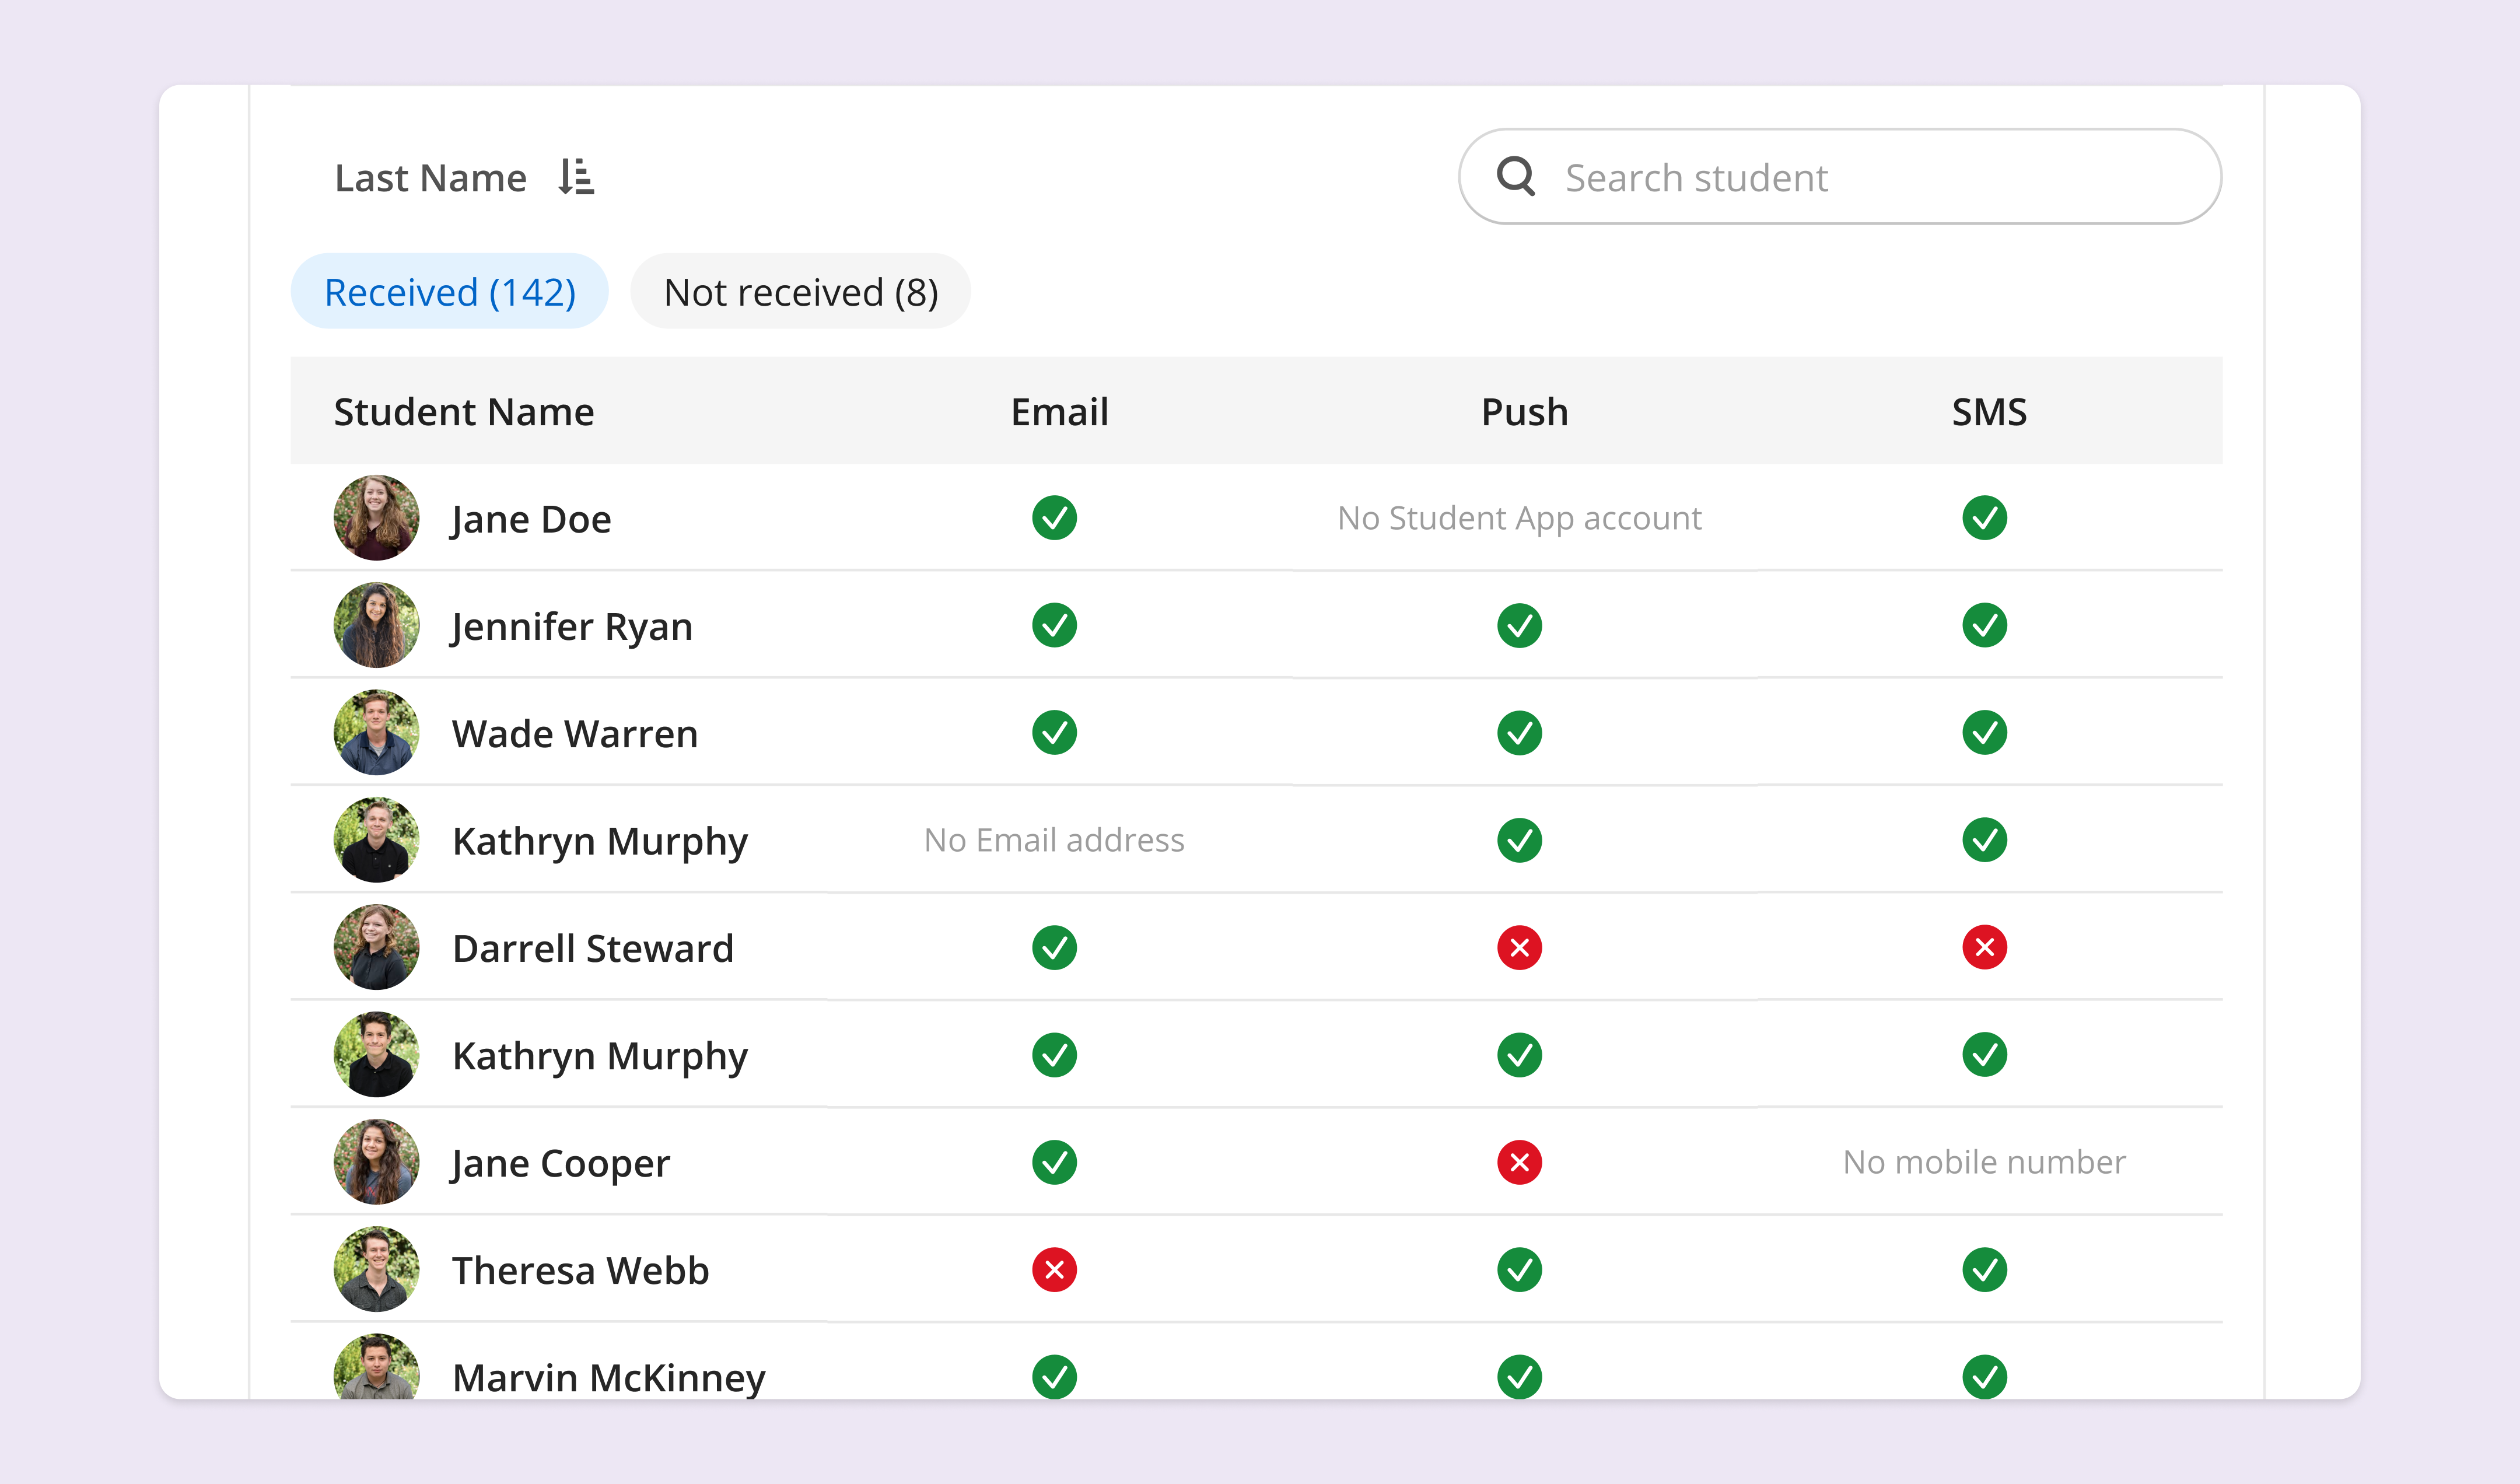The width and height of the screenshot is (2520, 1484).
Task: Click Jane Doe's green Email check icon
Action: 1054,518
